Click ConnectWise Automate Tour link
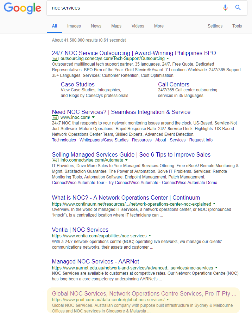Viewport: 252px width, 316px height. point(78,183)
